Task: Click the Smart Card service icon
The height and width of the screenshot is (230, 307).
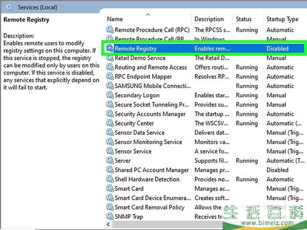Action: coord(110,189)
